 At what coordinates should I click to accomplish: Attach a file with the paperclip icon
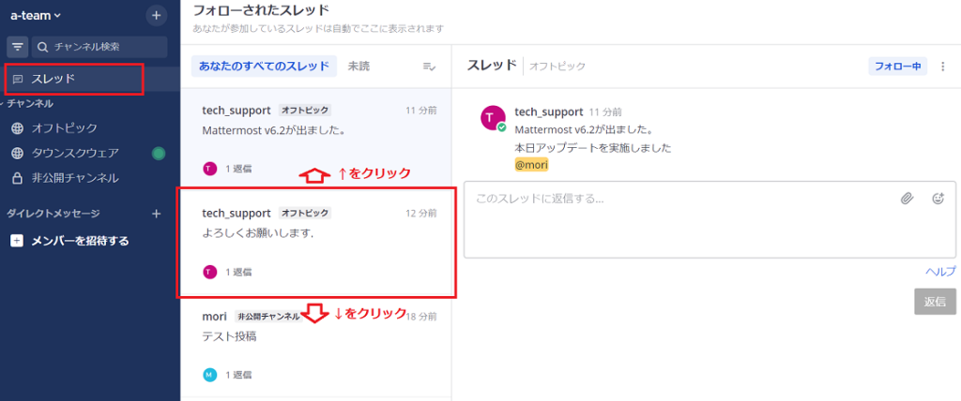tap(908, 199)
